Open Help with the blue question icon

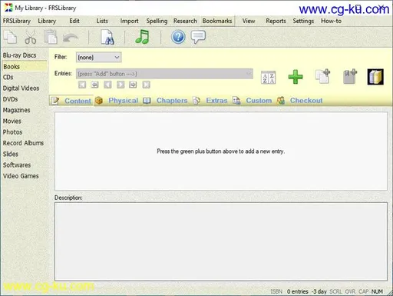click(x=178, y=37)
